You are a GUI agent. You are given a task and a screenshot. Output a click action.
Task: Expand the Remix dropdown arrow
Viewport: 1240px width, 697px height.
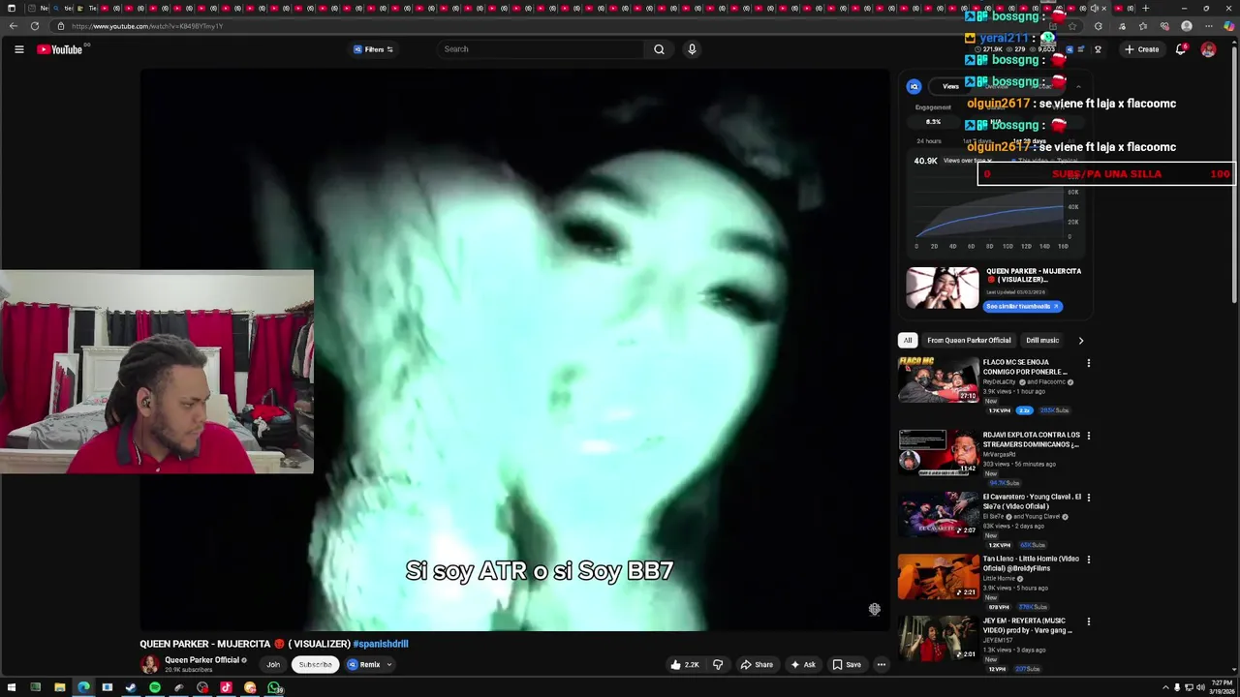click(388, 665)
